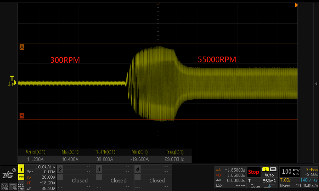Image resolution: width=319 pixels, height=191 pixels.
Task: Adjust the 100 ms/div timebase
Action: [291, 172]
